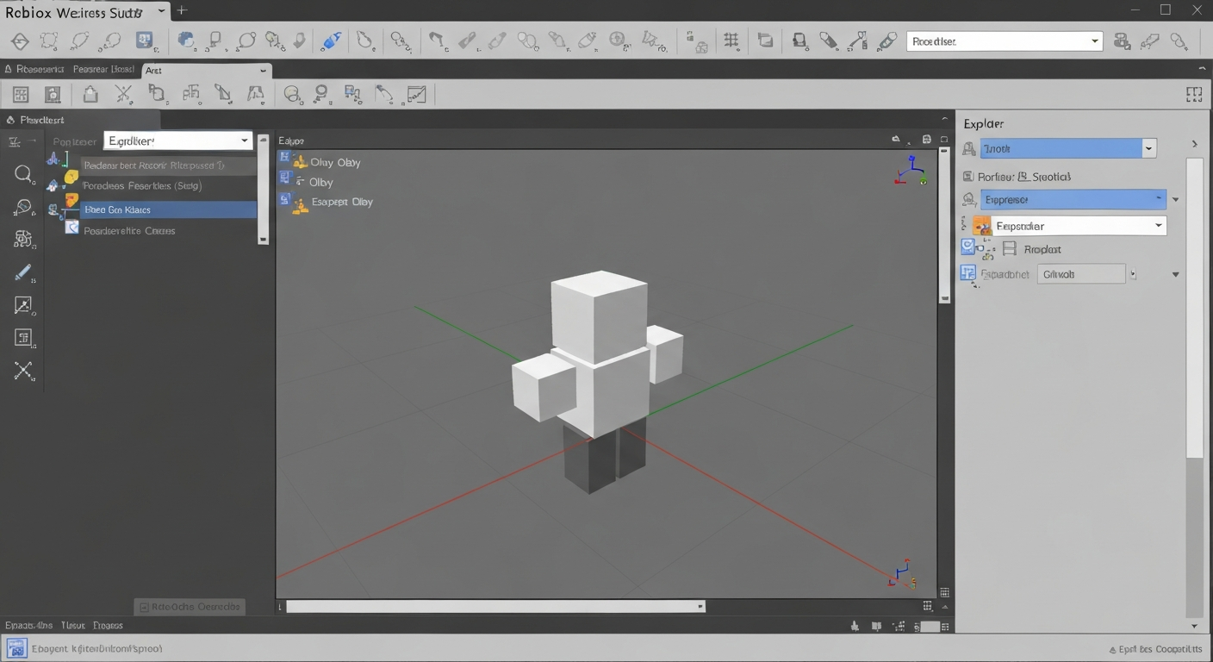Open the blue Tnotk dropdown in Explaer panel

coord(1067,148)
